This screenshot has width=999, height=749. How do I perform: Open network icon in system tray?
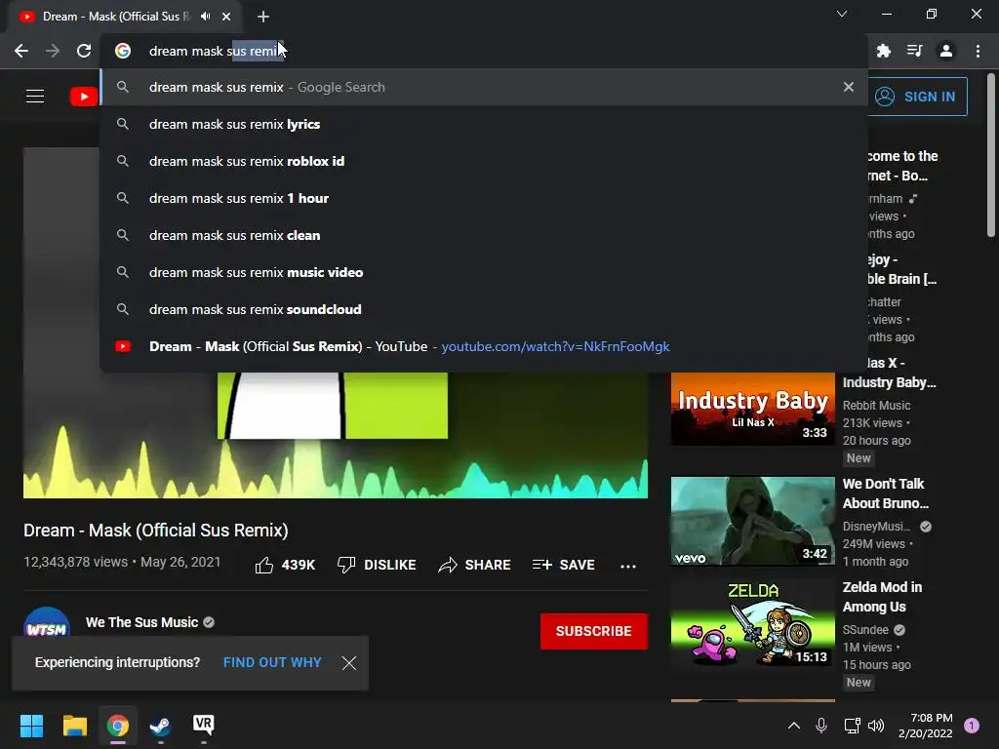pyautogui.click(x=851, y=725)
